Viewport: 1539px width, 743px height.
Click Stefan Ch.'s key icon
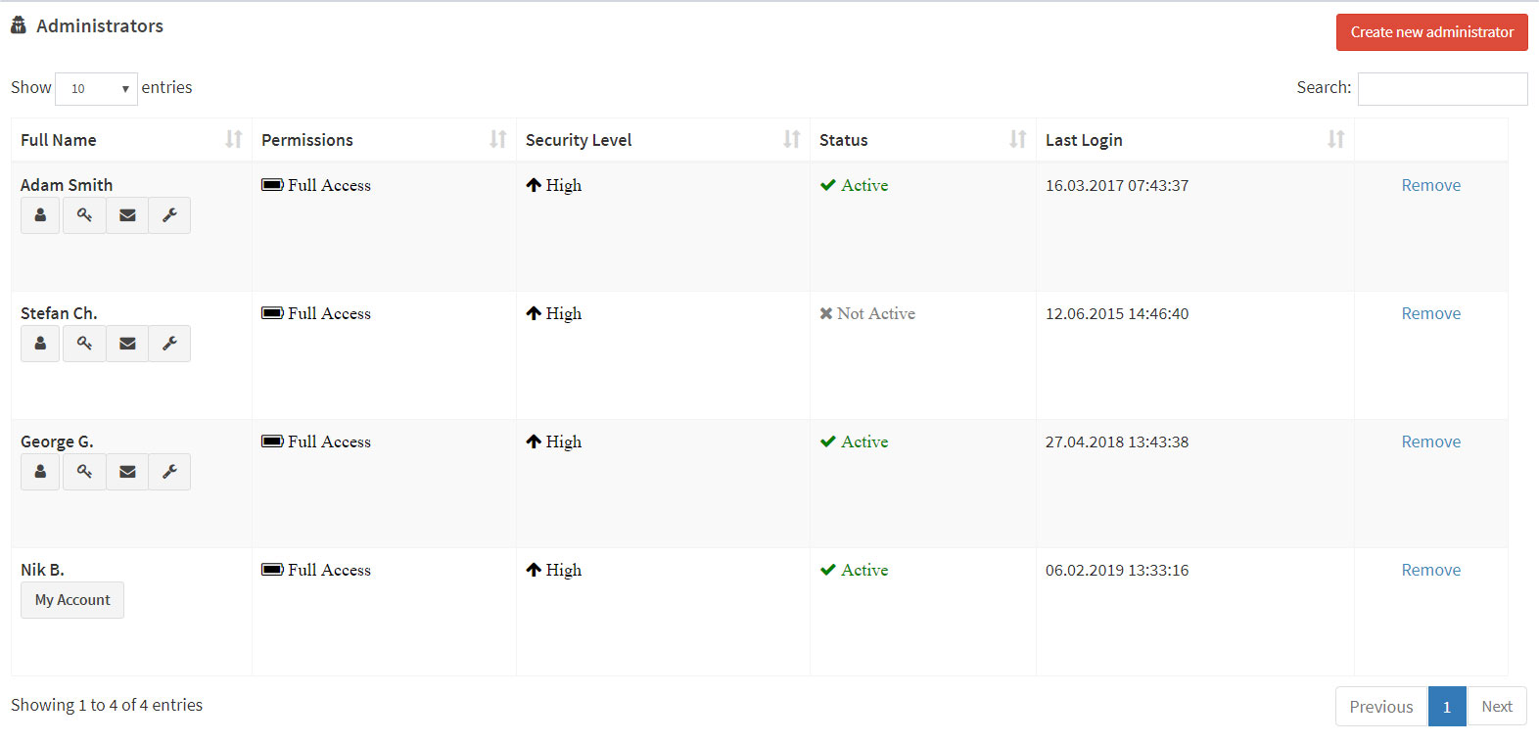pos(84,344)
